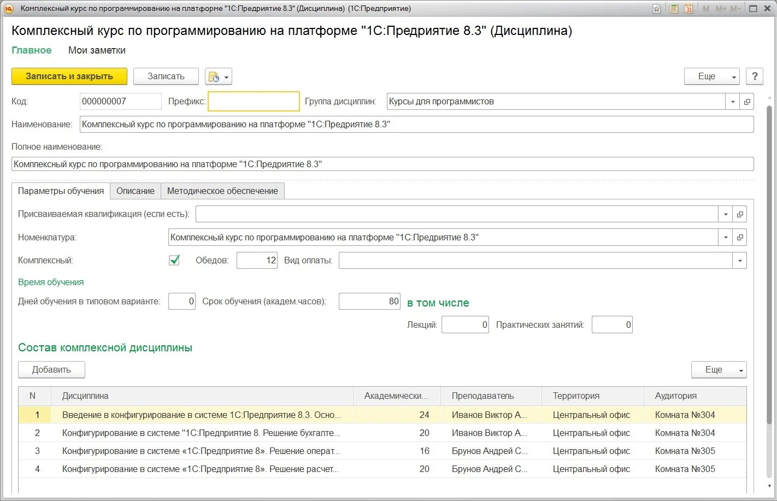Switch to the Описание tab
Screen dimensions: 777x501
tap(136, 191)
